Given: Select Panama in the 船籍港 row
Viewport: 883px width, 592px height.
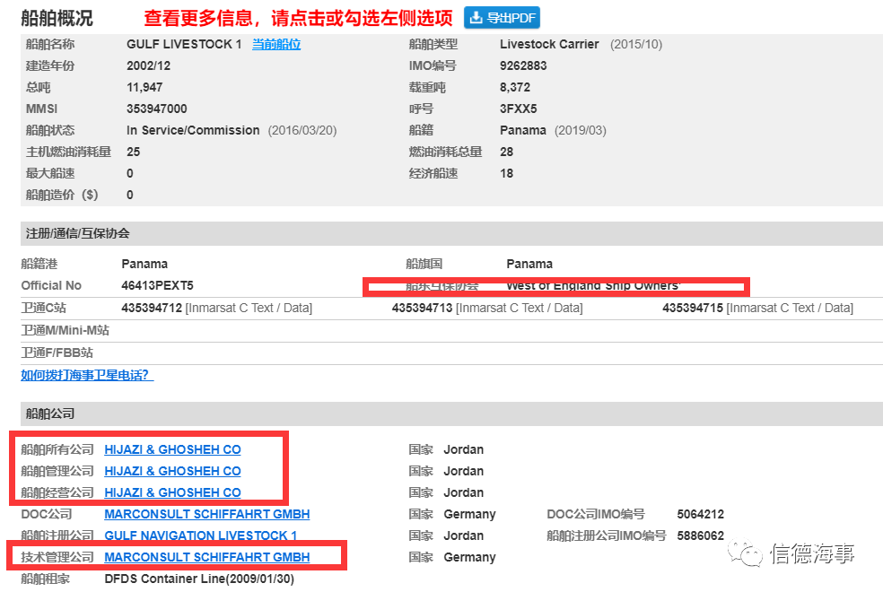Looking at the screenshot, I should point(144,264).
